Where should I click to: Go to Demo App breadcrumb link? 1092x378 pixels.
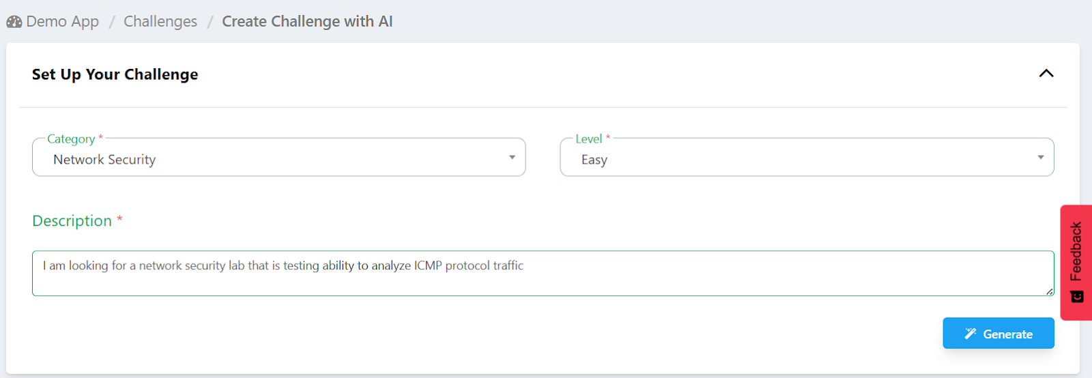(x=62, y=22)
